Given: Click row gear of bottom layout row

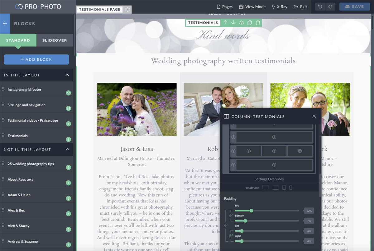Looking at the screenshot, I should 233,165.
